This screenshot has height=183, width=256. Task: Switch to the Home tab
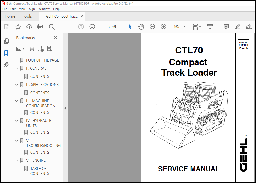click(x=10, y=16)
